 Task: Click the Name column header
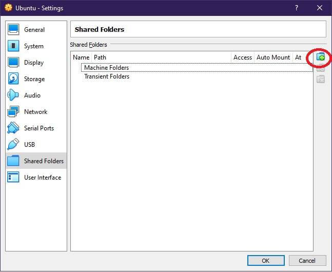pyautogui.click(x=81, y=57)
